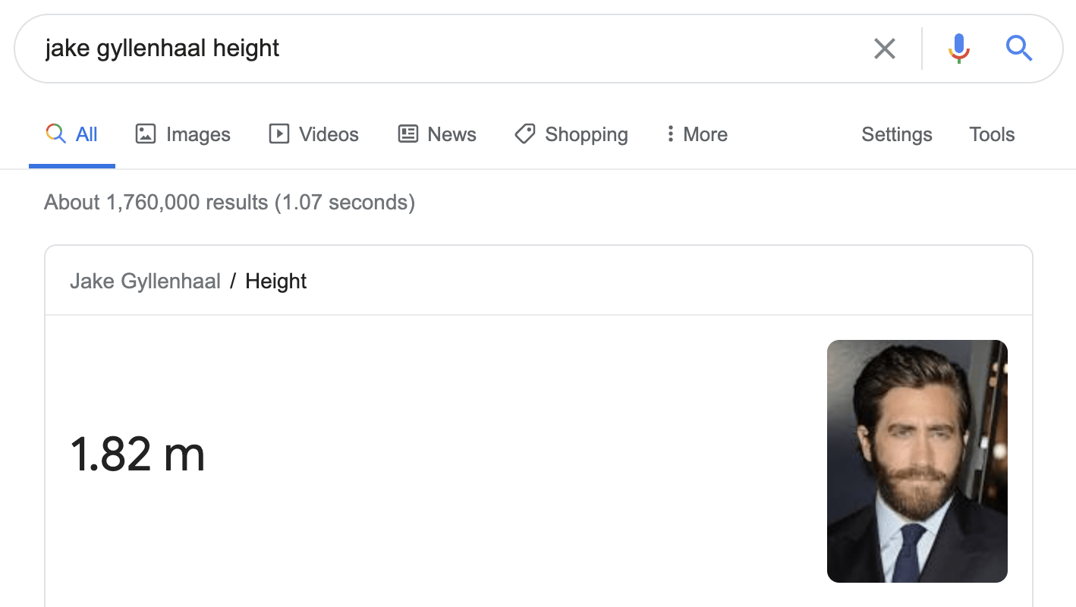1076x607 pixels.
Task: Click the Height breadcrumb label
Action: tap(275, 281)
